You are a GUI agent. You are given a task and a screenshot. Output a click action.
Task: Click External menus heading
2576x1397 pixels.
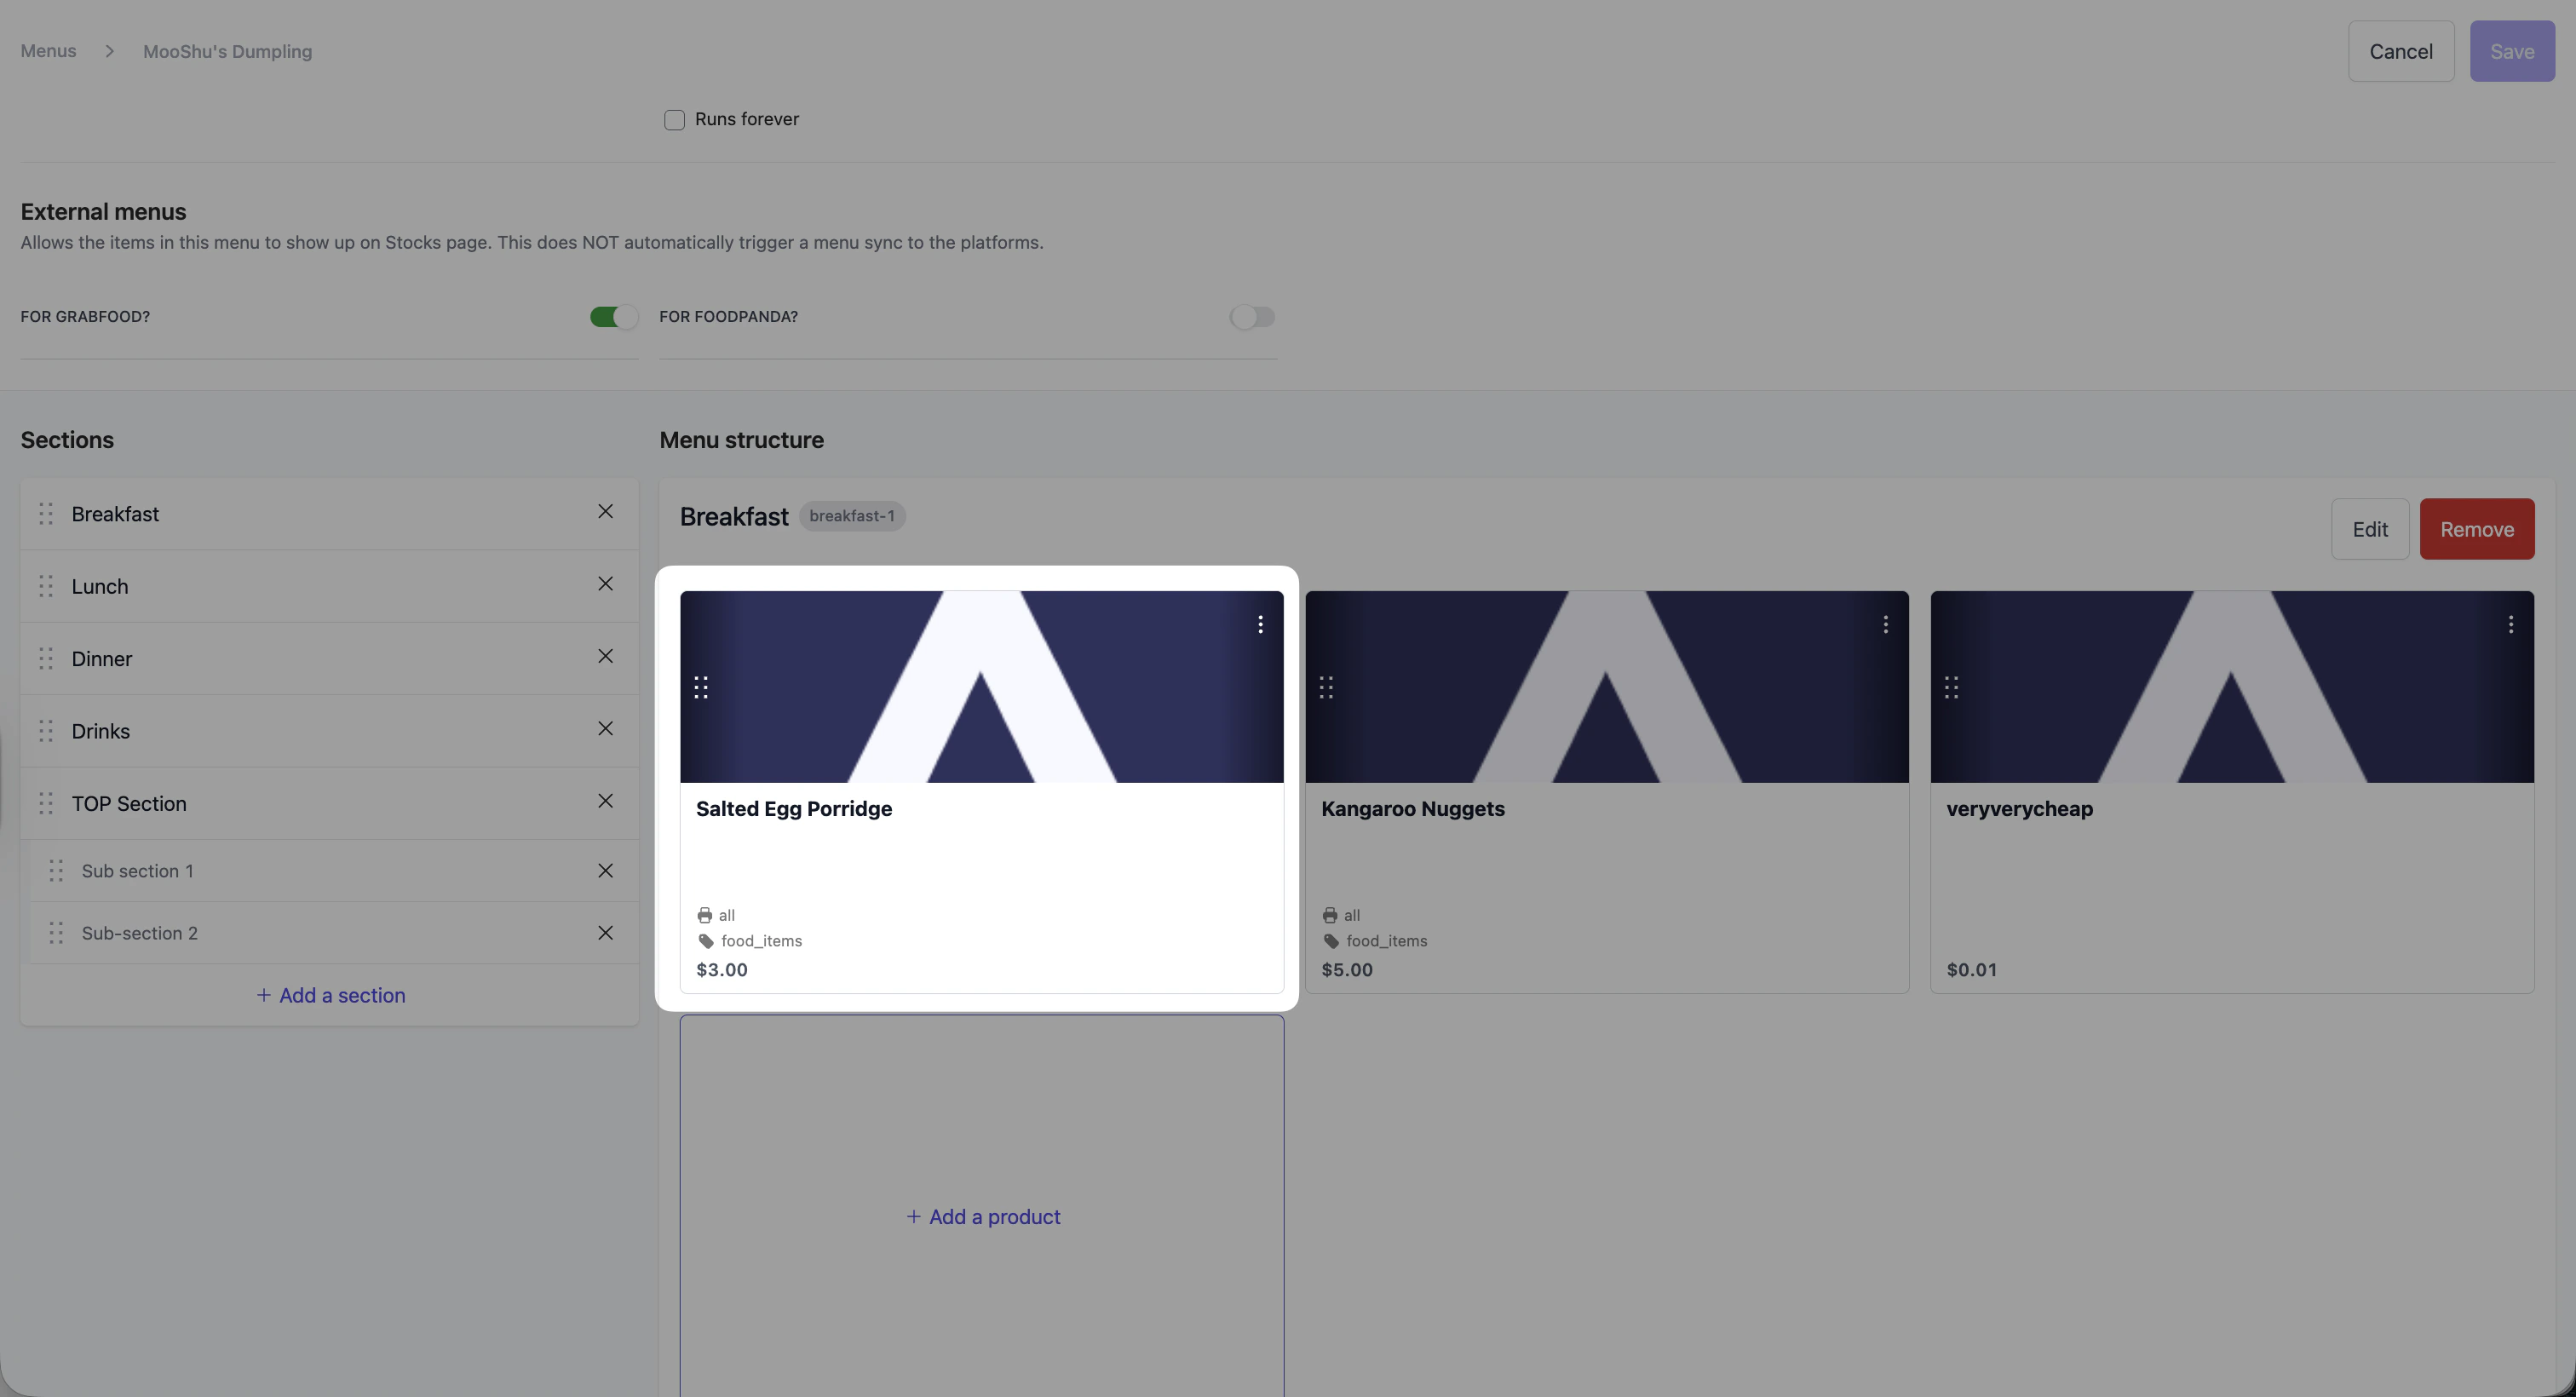click(x=103, y=212)
